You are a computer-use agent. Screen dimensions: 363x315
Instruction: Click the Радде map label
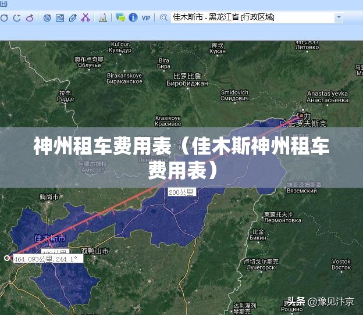(x=66, y=99)
